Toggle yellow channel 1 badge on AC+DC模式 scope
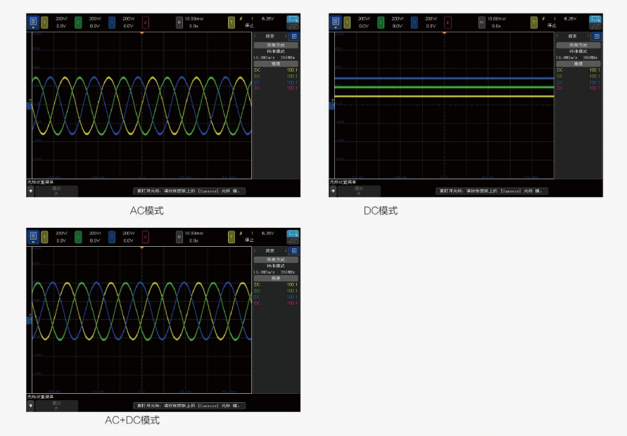 [44, 237]
